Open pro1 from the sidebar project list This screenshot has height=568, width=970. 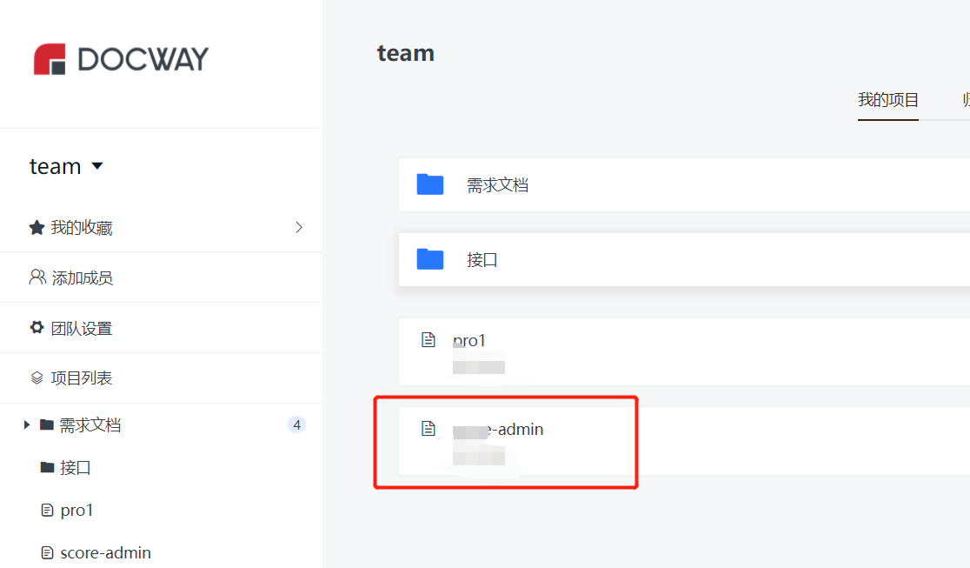click(76, 510)
